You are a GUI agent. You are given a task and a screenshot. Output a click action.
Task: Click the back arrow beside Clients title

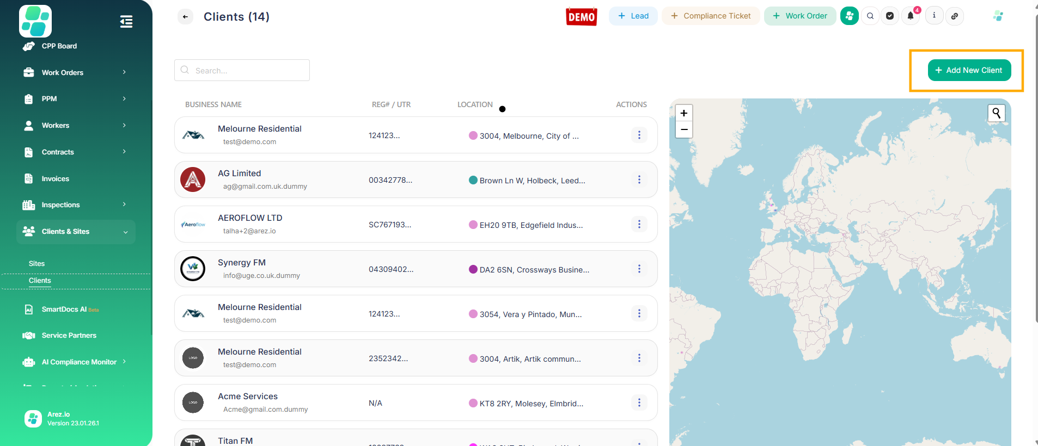coord(185,17)
